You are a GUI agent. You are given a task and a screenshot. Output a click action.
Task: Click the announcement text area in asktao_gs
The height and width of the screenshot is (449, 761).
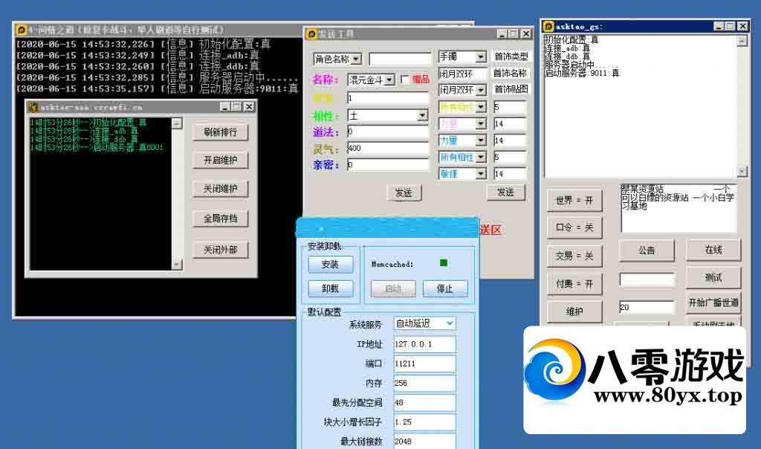click(x=679, y=208)
